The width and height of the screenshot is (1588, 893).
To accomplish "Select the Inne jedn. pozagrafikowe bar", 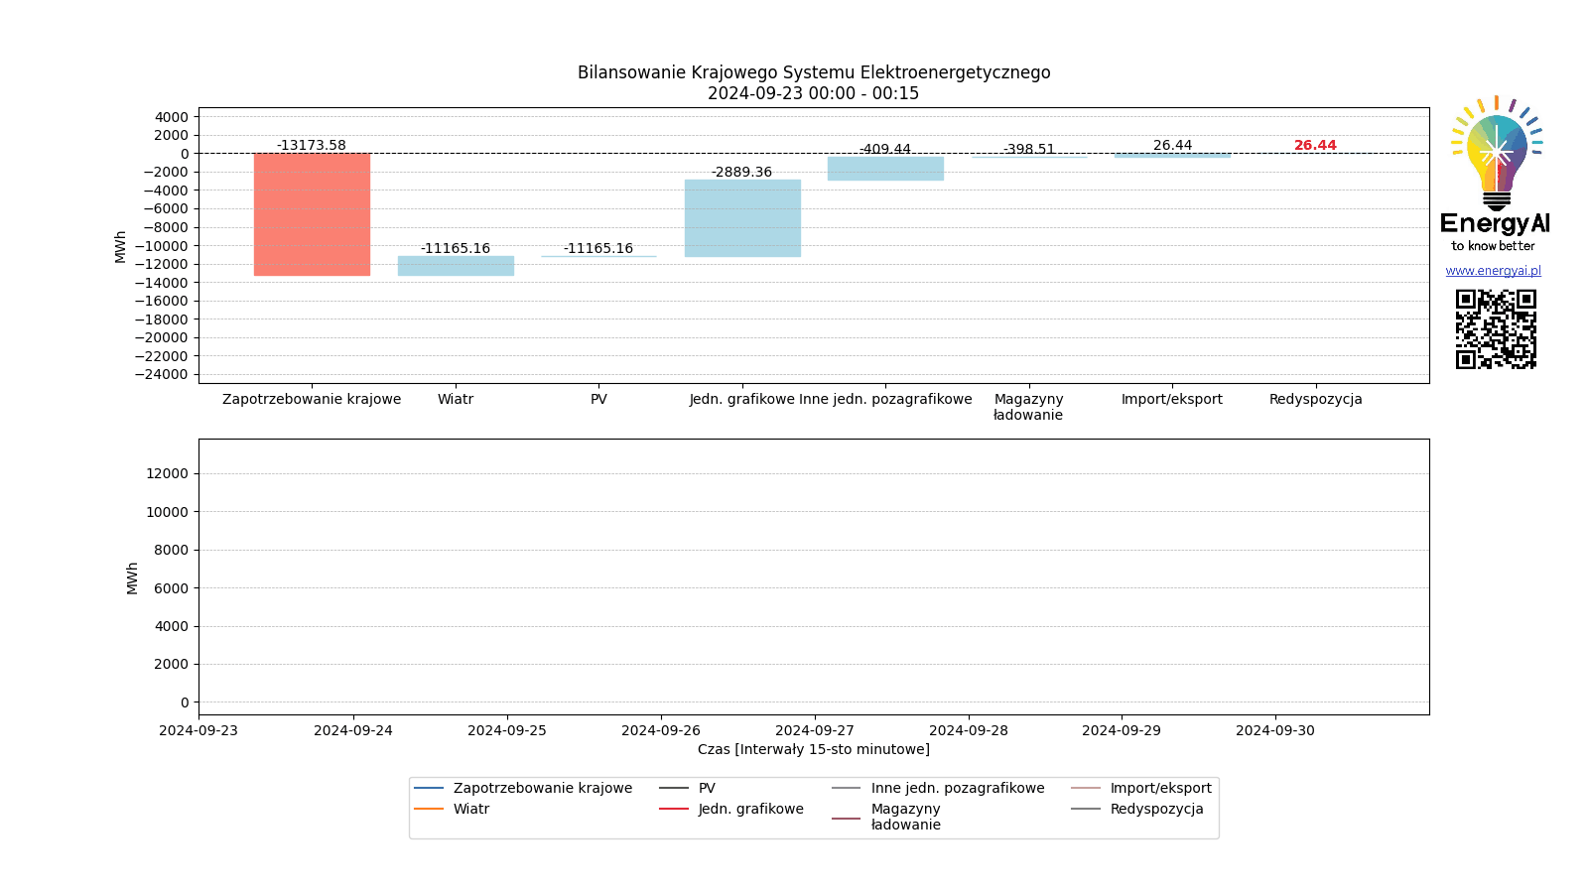I will [x=885, y=169].
